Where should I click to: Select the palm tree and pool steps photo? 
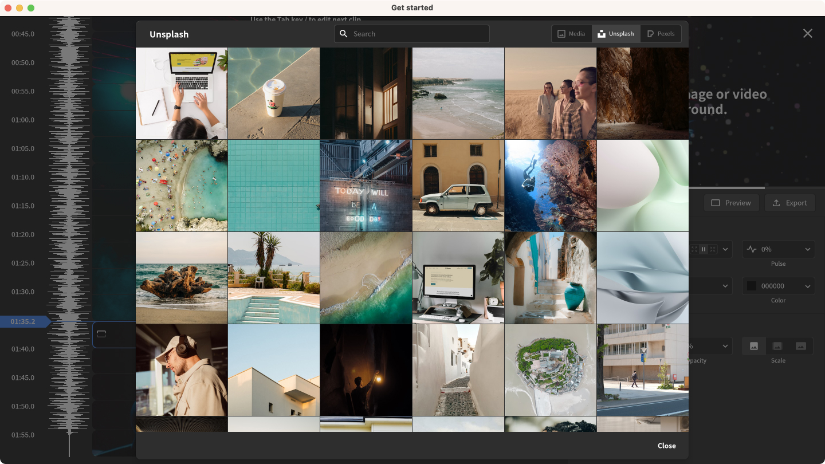point(274,278)
